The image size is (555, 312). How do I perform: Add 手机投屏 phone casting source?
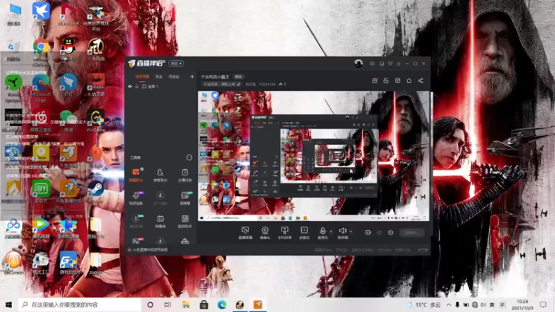click(284, 233)
